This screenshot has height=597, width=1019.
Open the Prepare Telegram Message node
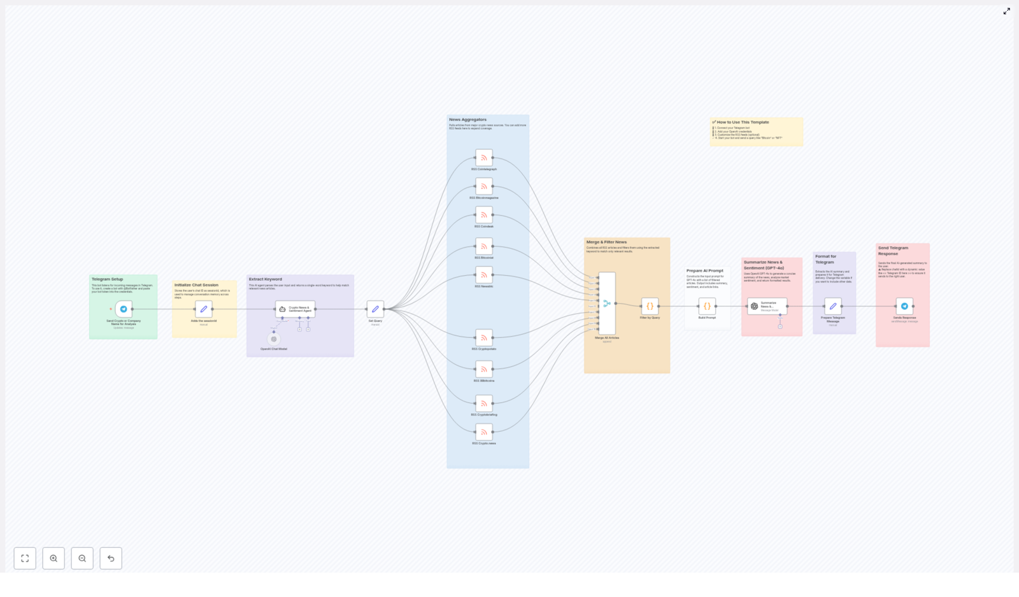833,306
